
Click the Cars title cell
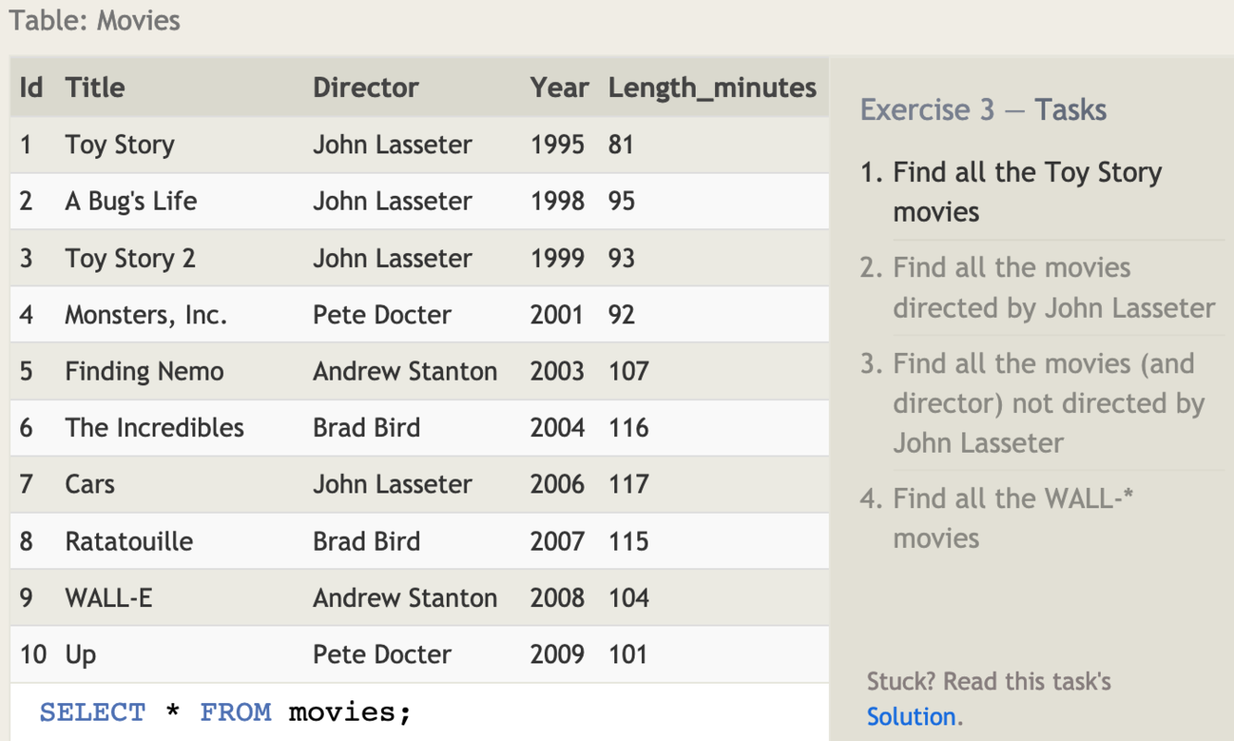pyautogui.click(x=90, y=484)
